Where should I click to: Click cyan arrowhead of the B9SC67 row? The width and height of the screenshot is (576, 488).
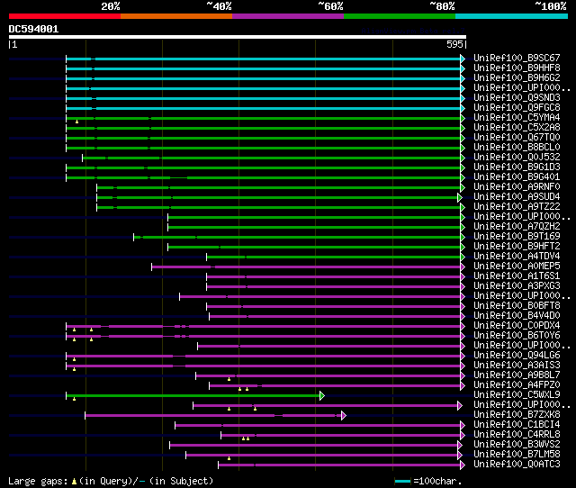pos(463,59)
